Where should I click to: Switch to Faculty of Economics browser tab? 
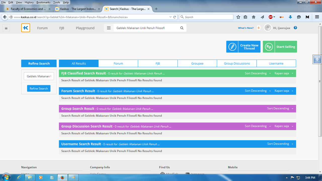[x=28, y=9]
